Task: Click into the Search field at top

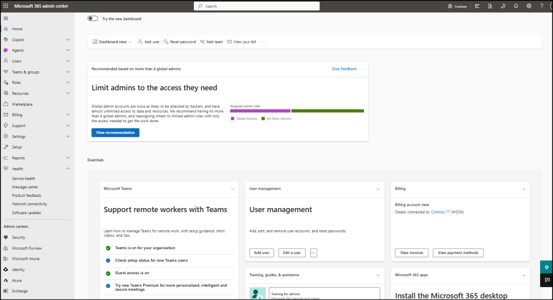Action: coord(257,6)
